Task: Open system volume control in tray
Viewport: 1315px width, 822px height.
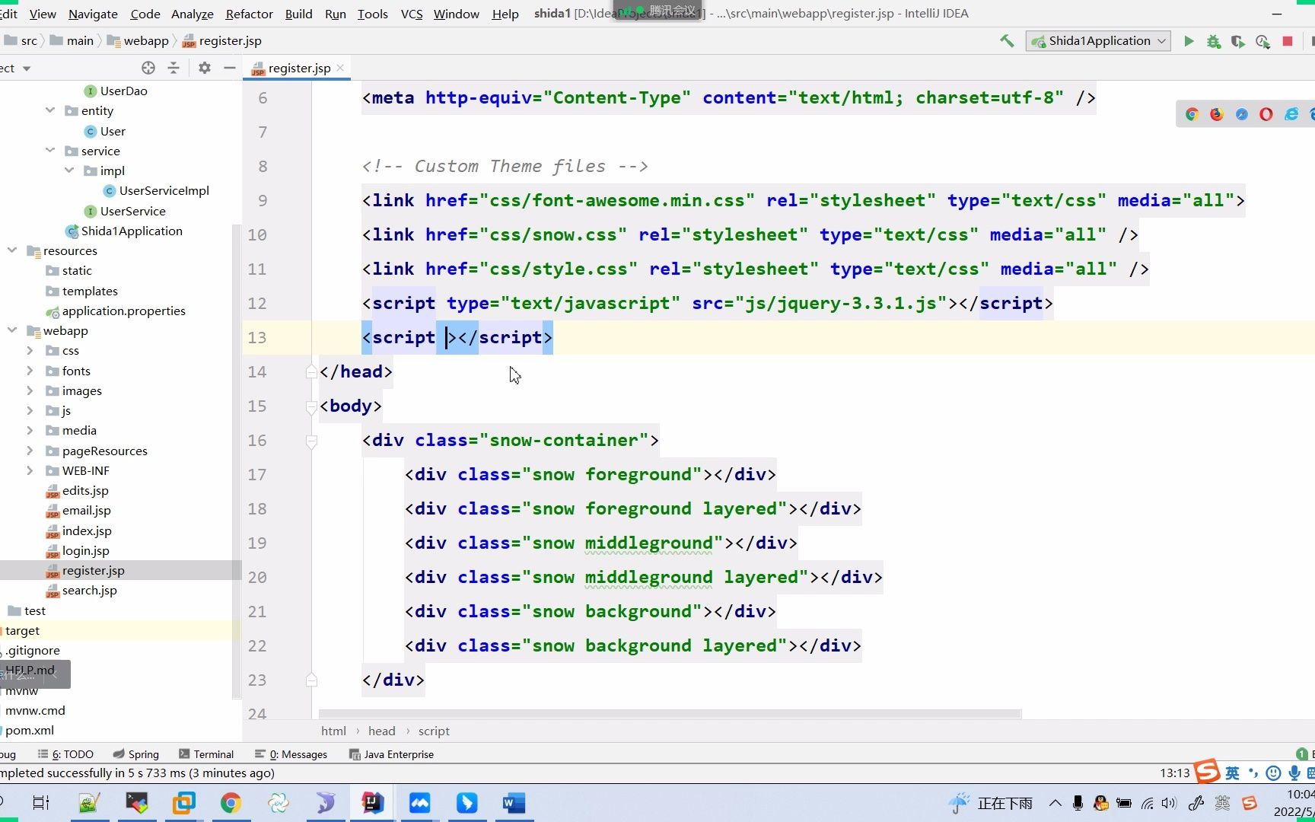Action: click(x=1169, y=803)
